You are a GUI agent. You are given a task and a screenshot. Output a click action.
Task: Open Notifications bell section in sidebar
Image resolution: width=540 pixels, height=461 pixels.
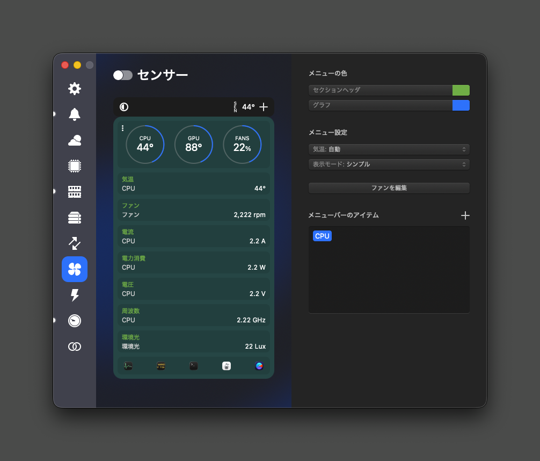(x=75, y=114)
